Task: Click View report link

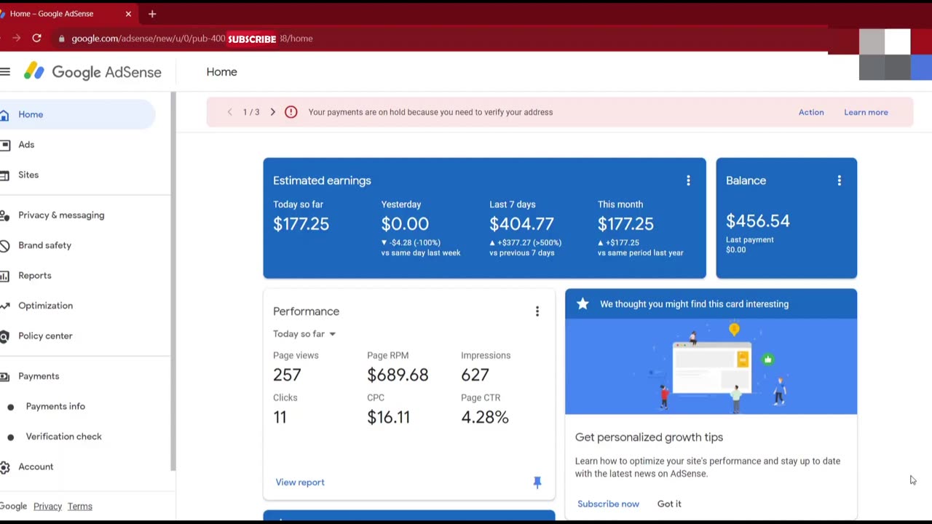Action: 300,482
